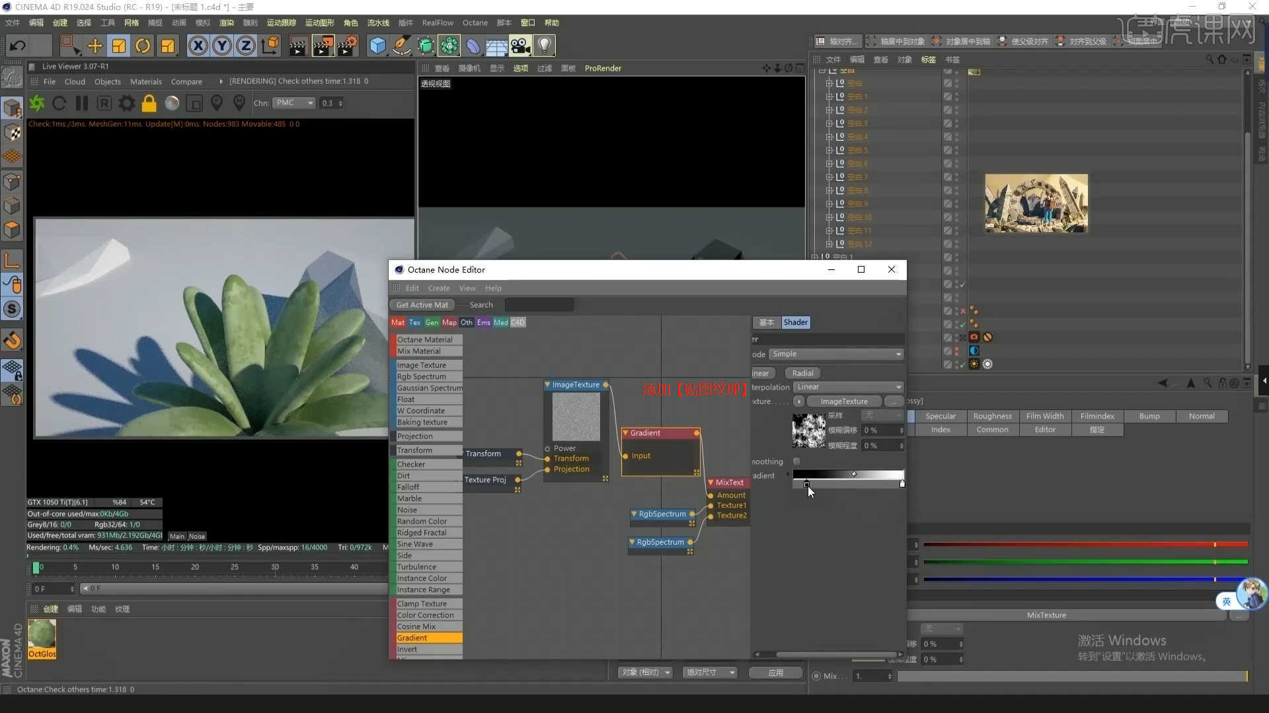Screen dimensions: 1269x713
Task: Toggle Z axis lock
Action: 245,46
